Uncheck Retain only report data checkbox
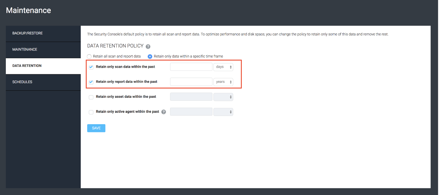 [91, 82]
